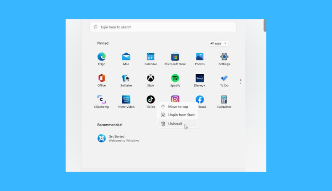Select Uninstall from the context menu
Screen dimensions: 332x191
coord(175,124)
